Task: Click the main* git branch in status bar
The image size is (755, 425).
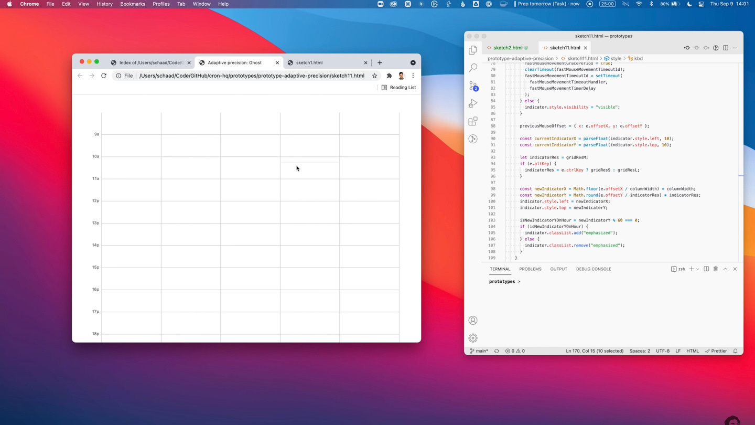Action: [x=479, y=351]
